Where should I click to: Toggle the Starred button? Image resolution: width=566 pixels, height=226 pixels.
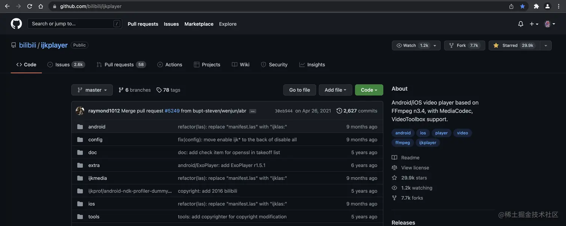[514, 46]
